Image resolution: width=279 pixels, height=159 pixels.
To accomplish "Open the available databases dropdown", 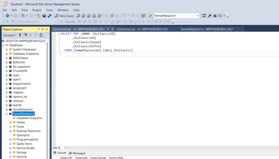I will tap(55, 22).
